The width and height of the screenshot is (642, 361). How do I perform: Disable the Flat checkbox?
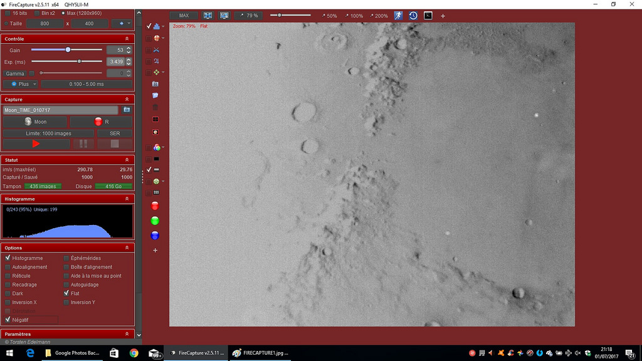click(x=66, y=293)
